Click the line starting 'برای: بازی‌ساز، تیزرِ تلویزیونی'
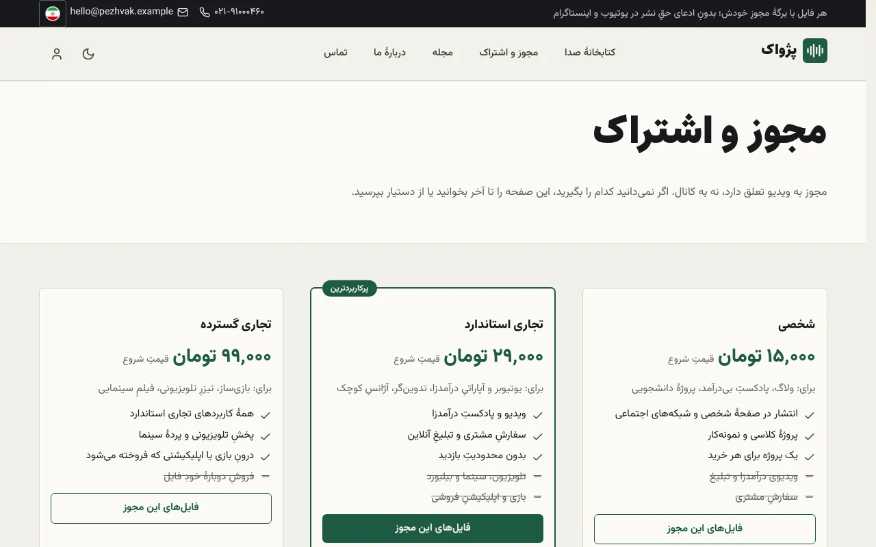The height and width of the screenshot is (547, 876). pos(185,388)
